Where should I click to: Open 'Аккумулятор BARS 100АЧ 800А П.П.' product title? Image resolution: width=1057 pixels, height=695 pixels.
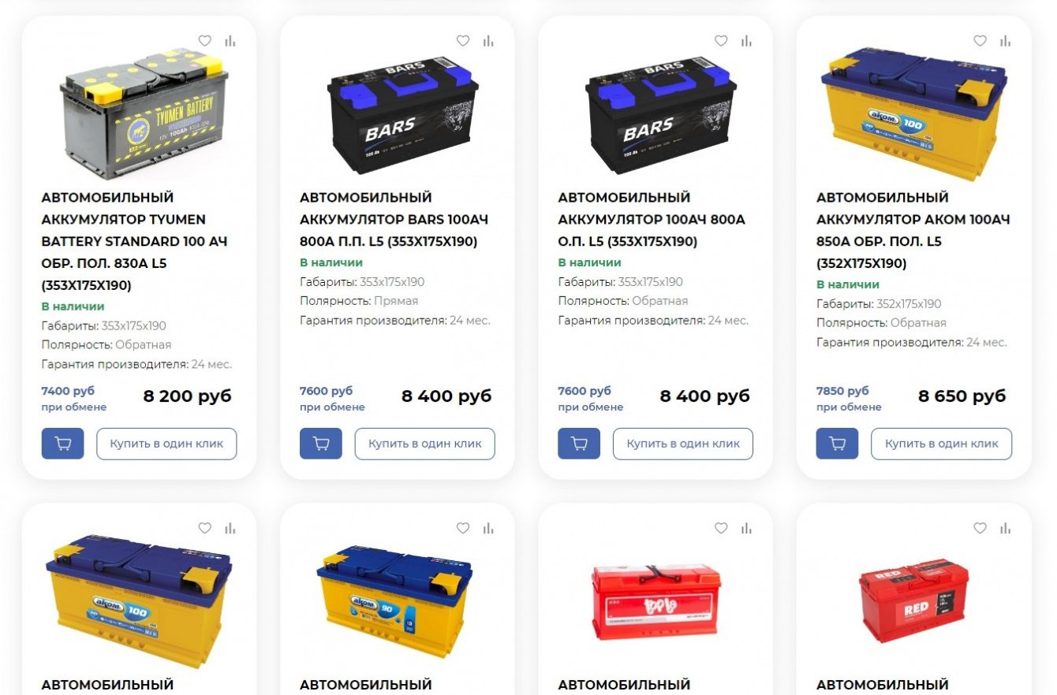394,219
